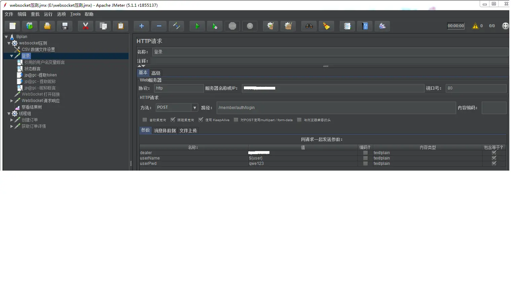Click the Toggle enable/disable toolbar icon

tap(177, 26)
